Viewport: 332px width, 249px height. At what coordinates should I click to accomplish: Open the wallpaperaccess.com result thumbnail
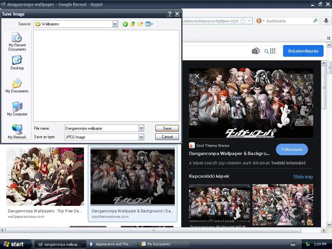point(45,177)
